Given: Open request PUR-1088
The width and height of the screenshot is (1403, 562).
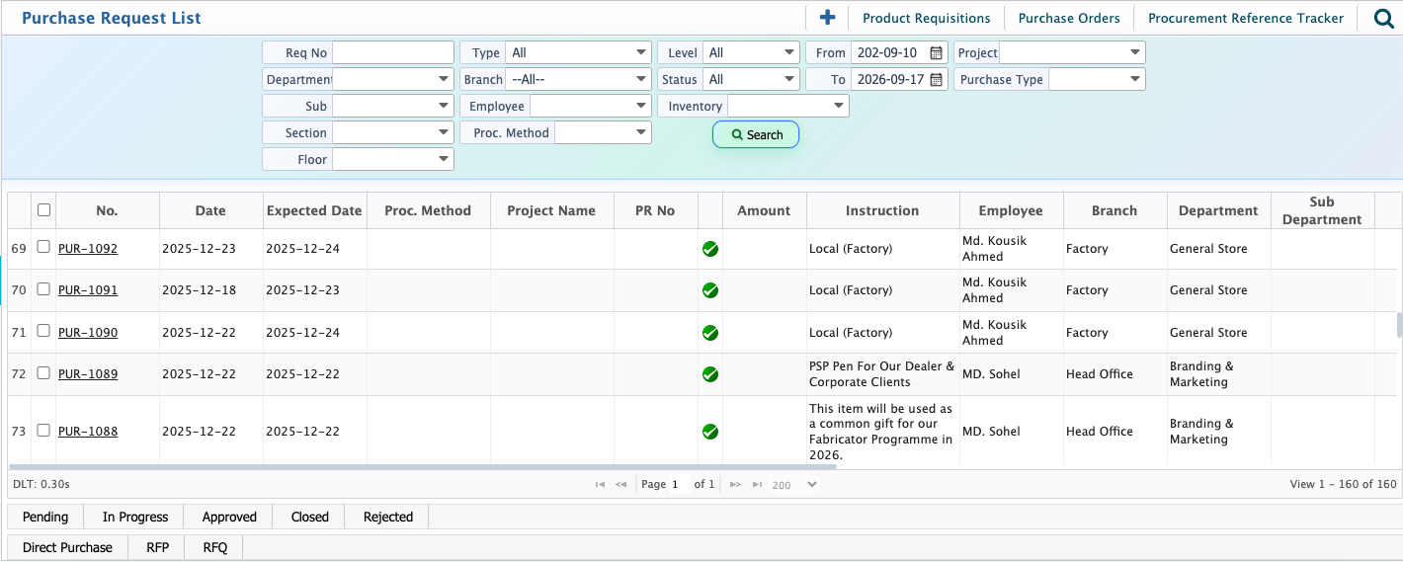Looking at the screenshot, I should point(88,432).
